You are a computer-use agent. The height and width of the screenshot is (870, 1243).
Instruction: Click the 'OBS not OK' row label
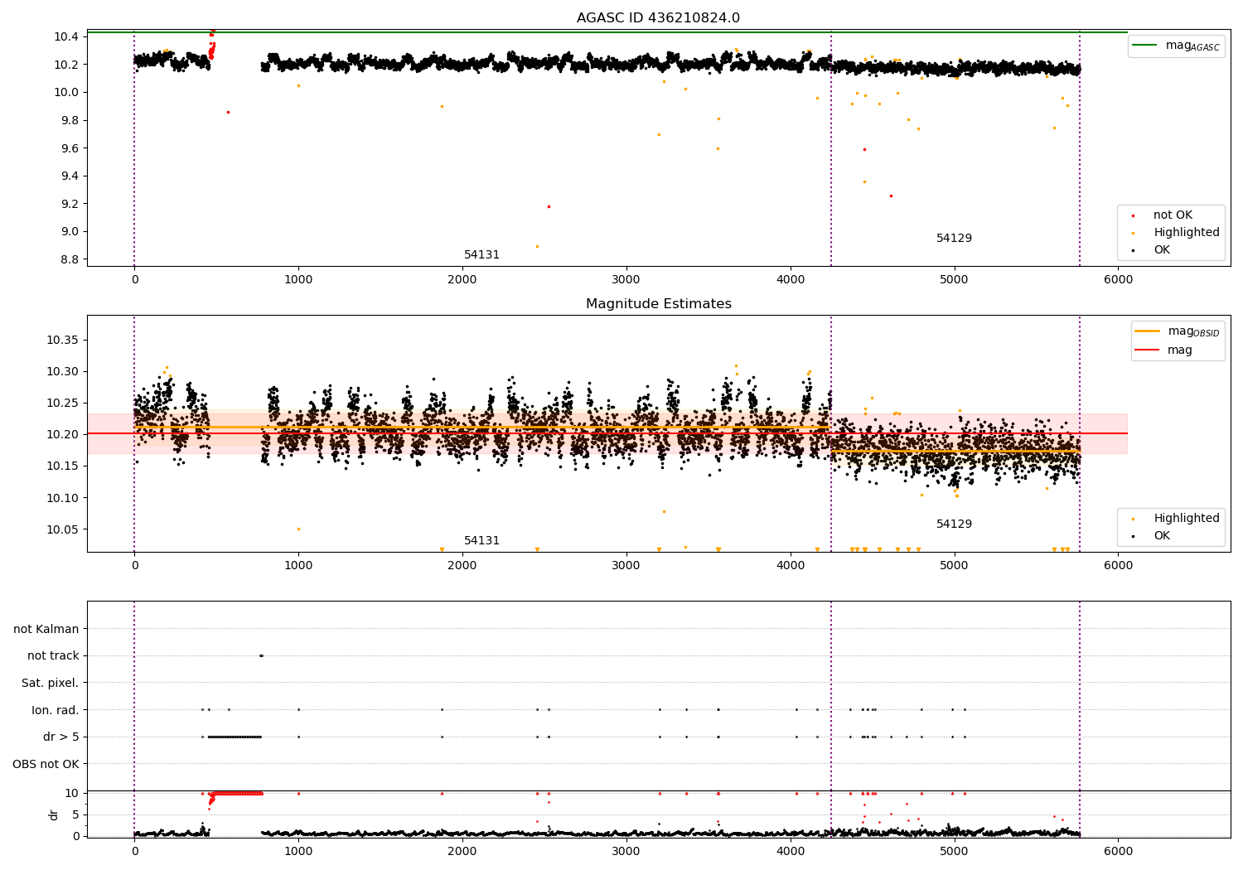[x=46, y=764]
